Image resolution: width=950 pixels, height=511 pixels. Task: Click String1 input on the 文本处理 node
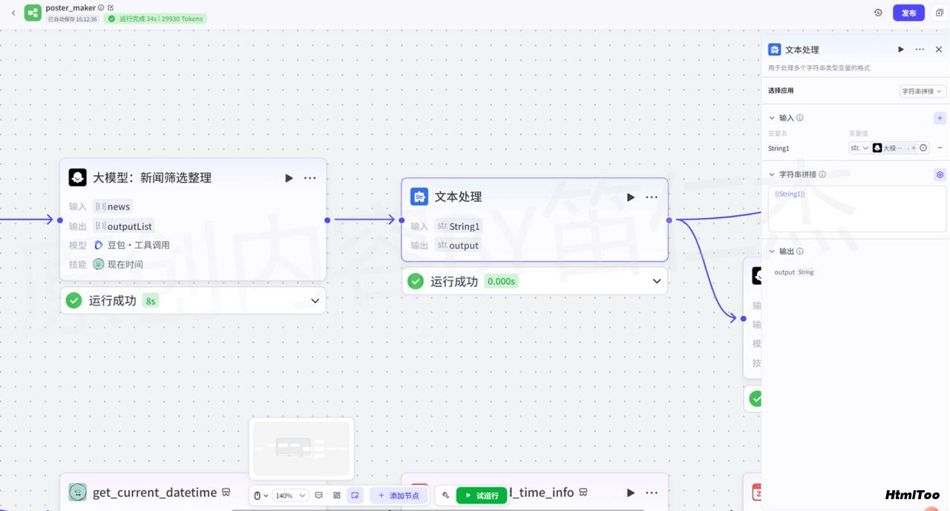458,226
